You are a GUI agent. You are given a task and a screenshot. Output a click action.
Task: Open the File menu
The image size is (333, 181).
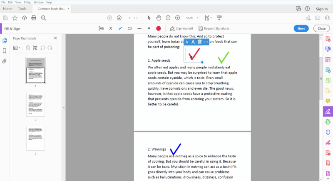click(x=3, y=3)
